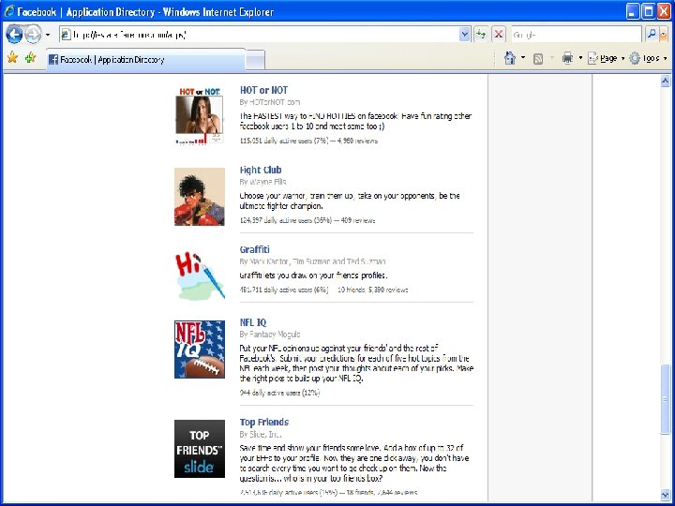
Task: Expand the address bar history dropdown
Action: (464, 35)
